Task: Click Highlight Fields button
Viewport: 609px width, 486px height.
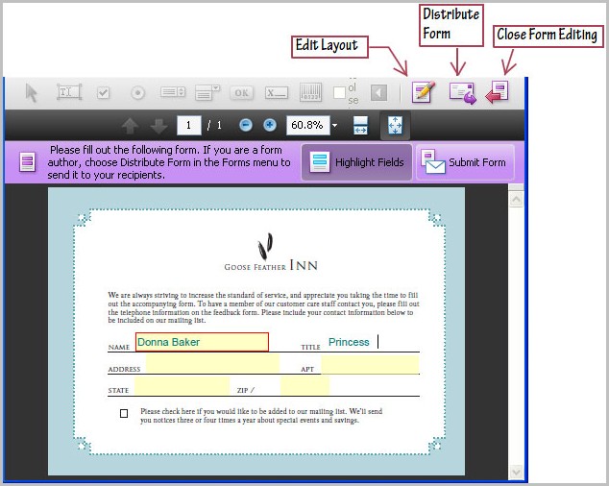Action: [x=356, y=162]
